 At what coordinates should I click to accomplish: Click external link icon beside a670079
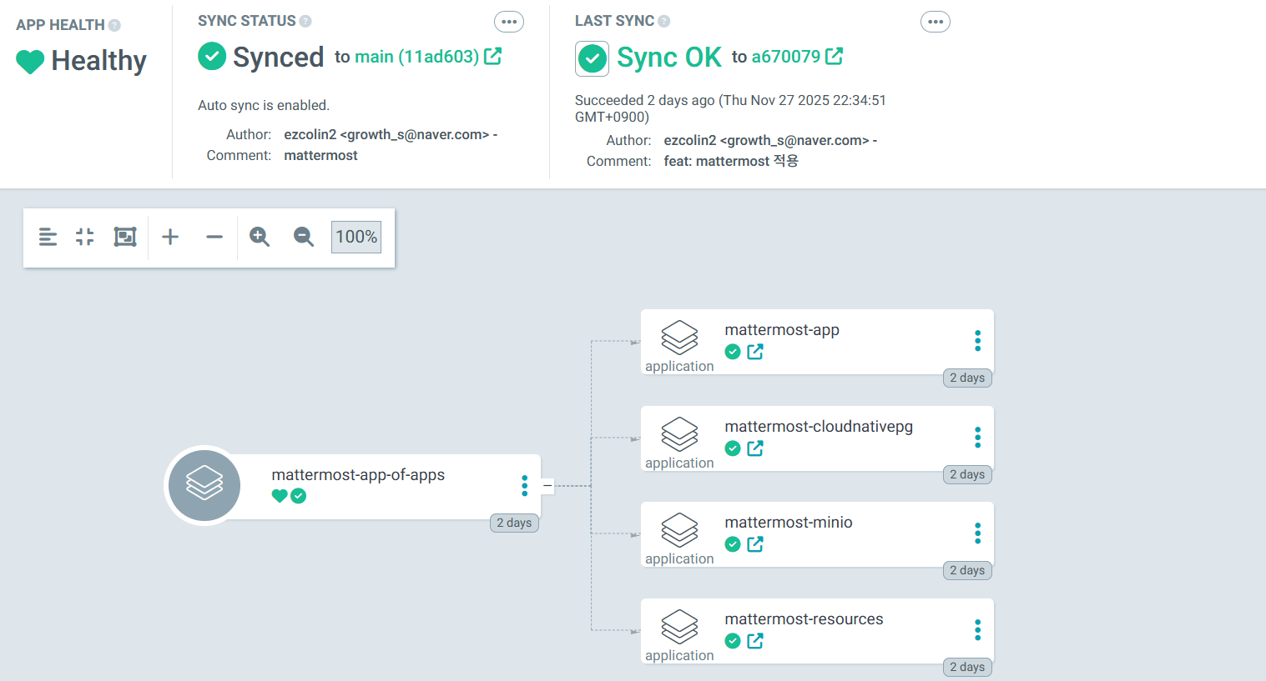tap(834, 56)
